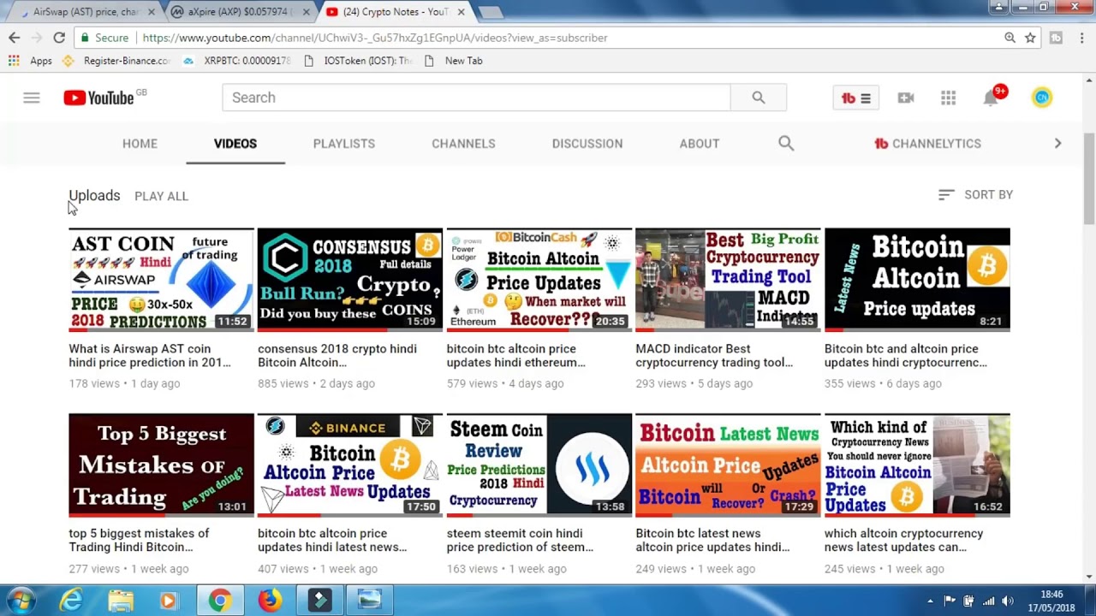Switch to the Home tab
Image resolution: width=1096 pixels, height=616 pixels.
(x=140, y=144)
